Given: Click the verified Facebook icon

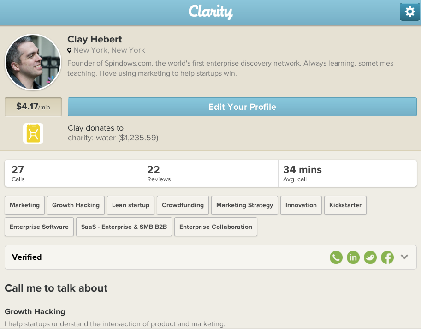Looking at the screenshot, I should 387,257.
